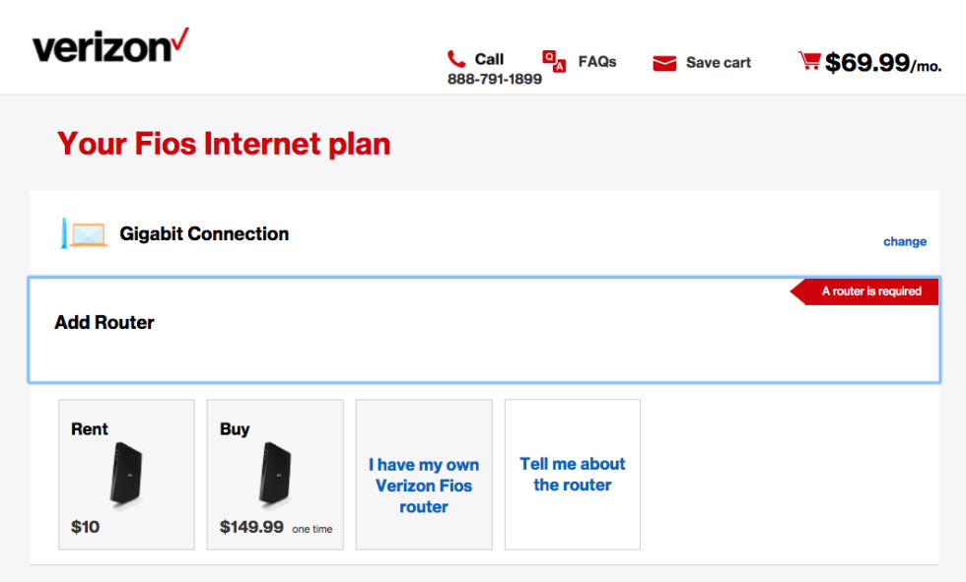Click the laptop icon beside Gigabit Connection
This screenshot has height=582, width=966.
click(x=83, y=233)
